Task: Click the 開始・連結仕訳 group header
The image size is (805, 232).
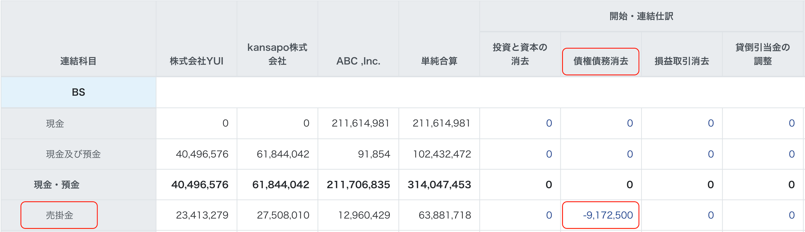Action: coord(641,16)
